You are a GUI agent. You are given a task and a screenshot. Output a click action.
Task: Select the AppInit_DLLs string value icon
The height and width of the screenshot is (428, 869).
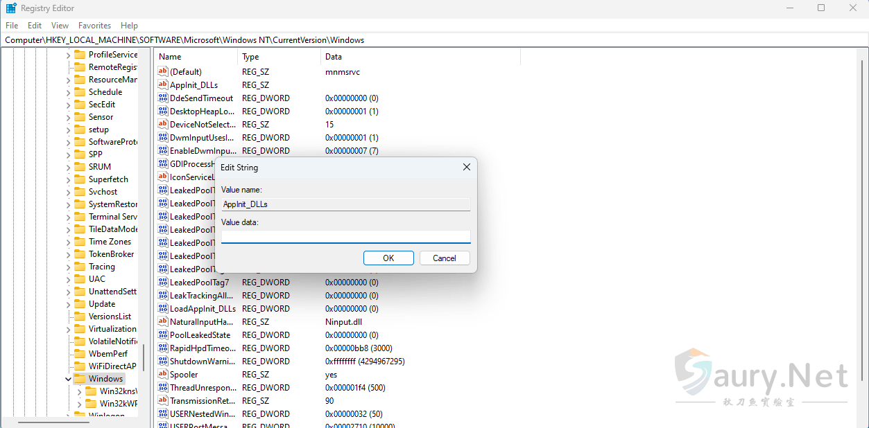click(x=163, y=84)
